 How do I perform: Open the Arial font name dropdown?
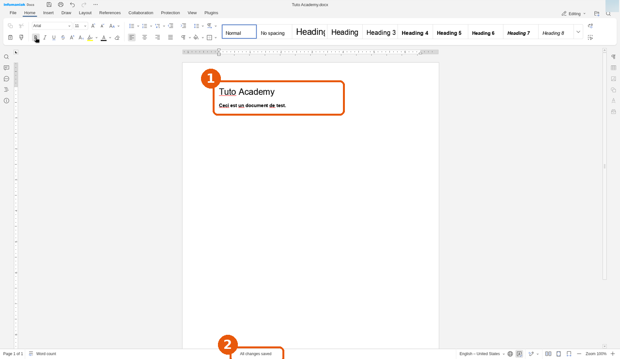coord(69,26)
